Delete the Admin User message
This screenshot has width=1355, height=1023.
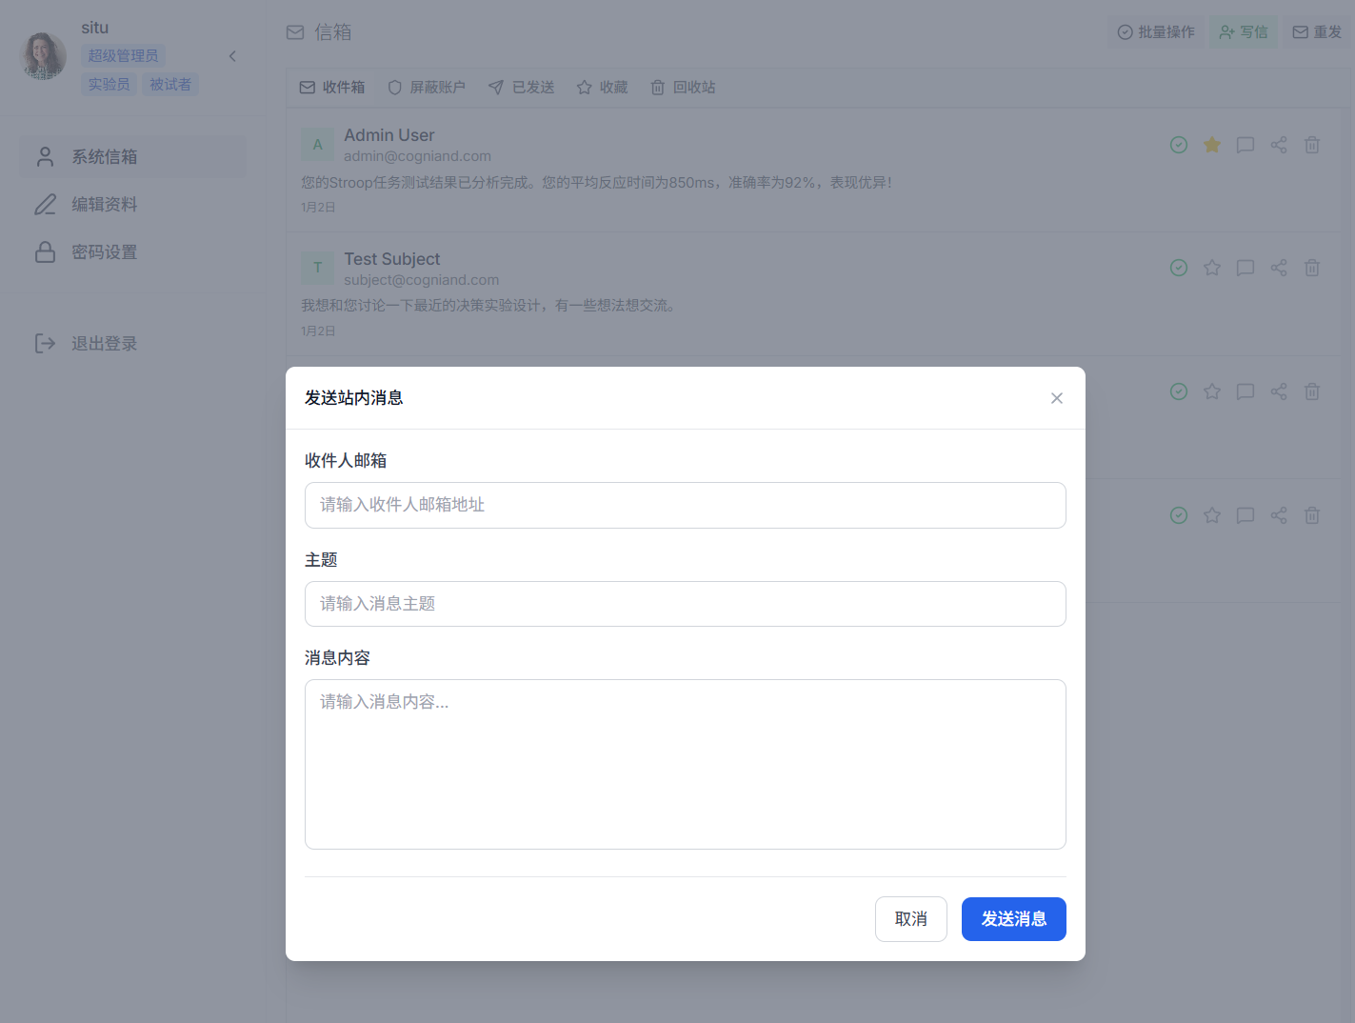click(x=1312, y=145)
